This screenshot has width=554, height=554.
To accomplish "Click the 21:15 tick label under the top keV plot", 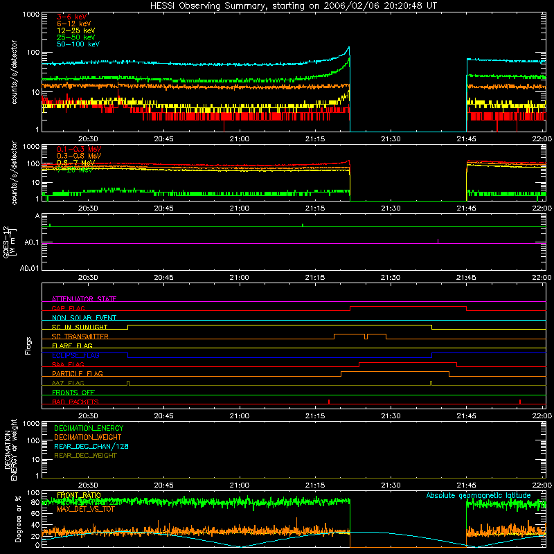I will [x=315, y=139].
